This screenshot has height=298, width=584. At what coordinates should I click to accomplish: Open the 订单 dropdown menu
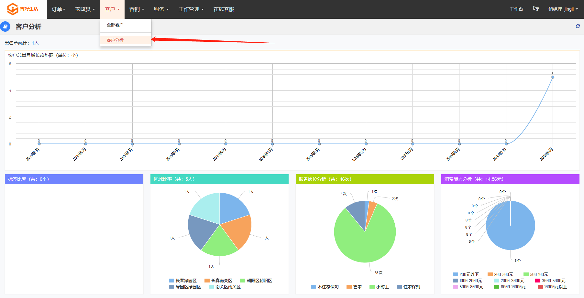tap(59, 9)
